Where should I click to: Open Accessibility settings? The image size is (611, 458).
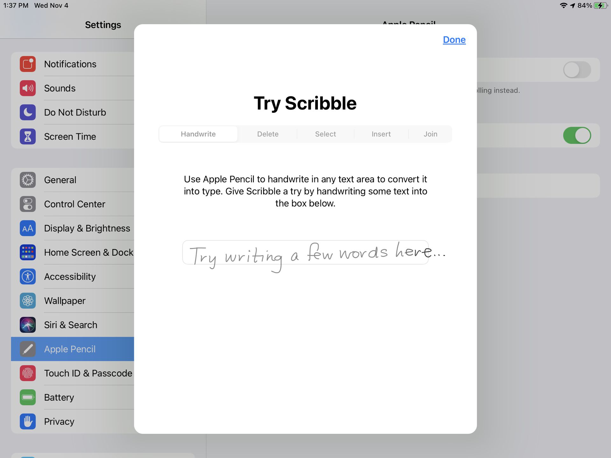[x=73, y=276]
